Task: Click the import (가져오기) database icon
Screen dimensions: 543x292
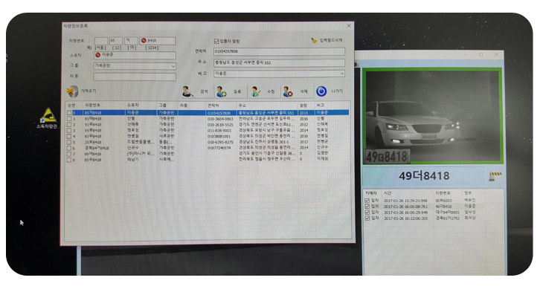Action: point(72,91)
